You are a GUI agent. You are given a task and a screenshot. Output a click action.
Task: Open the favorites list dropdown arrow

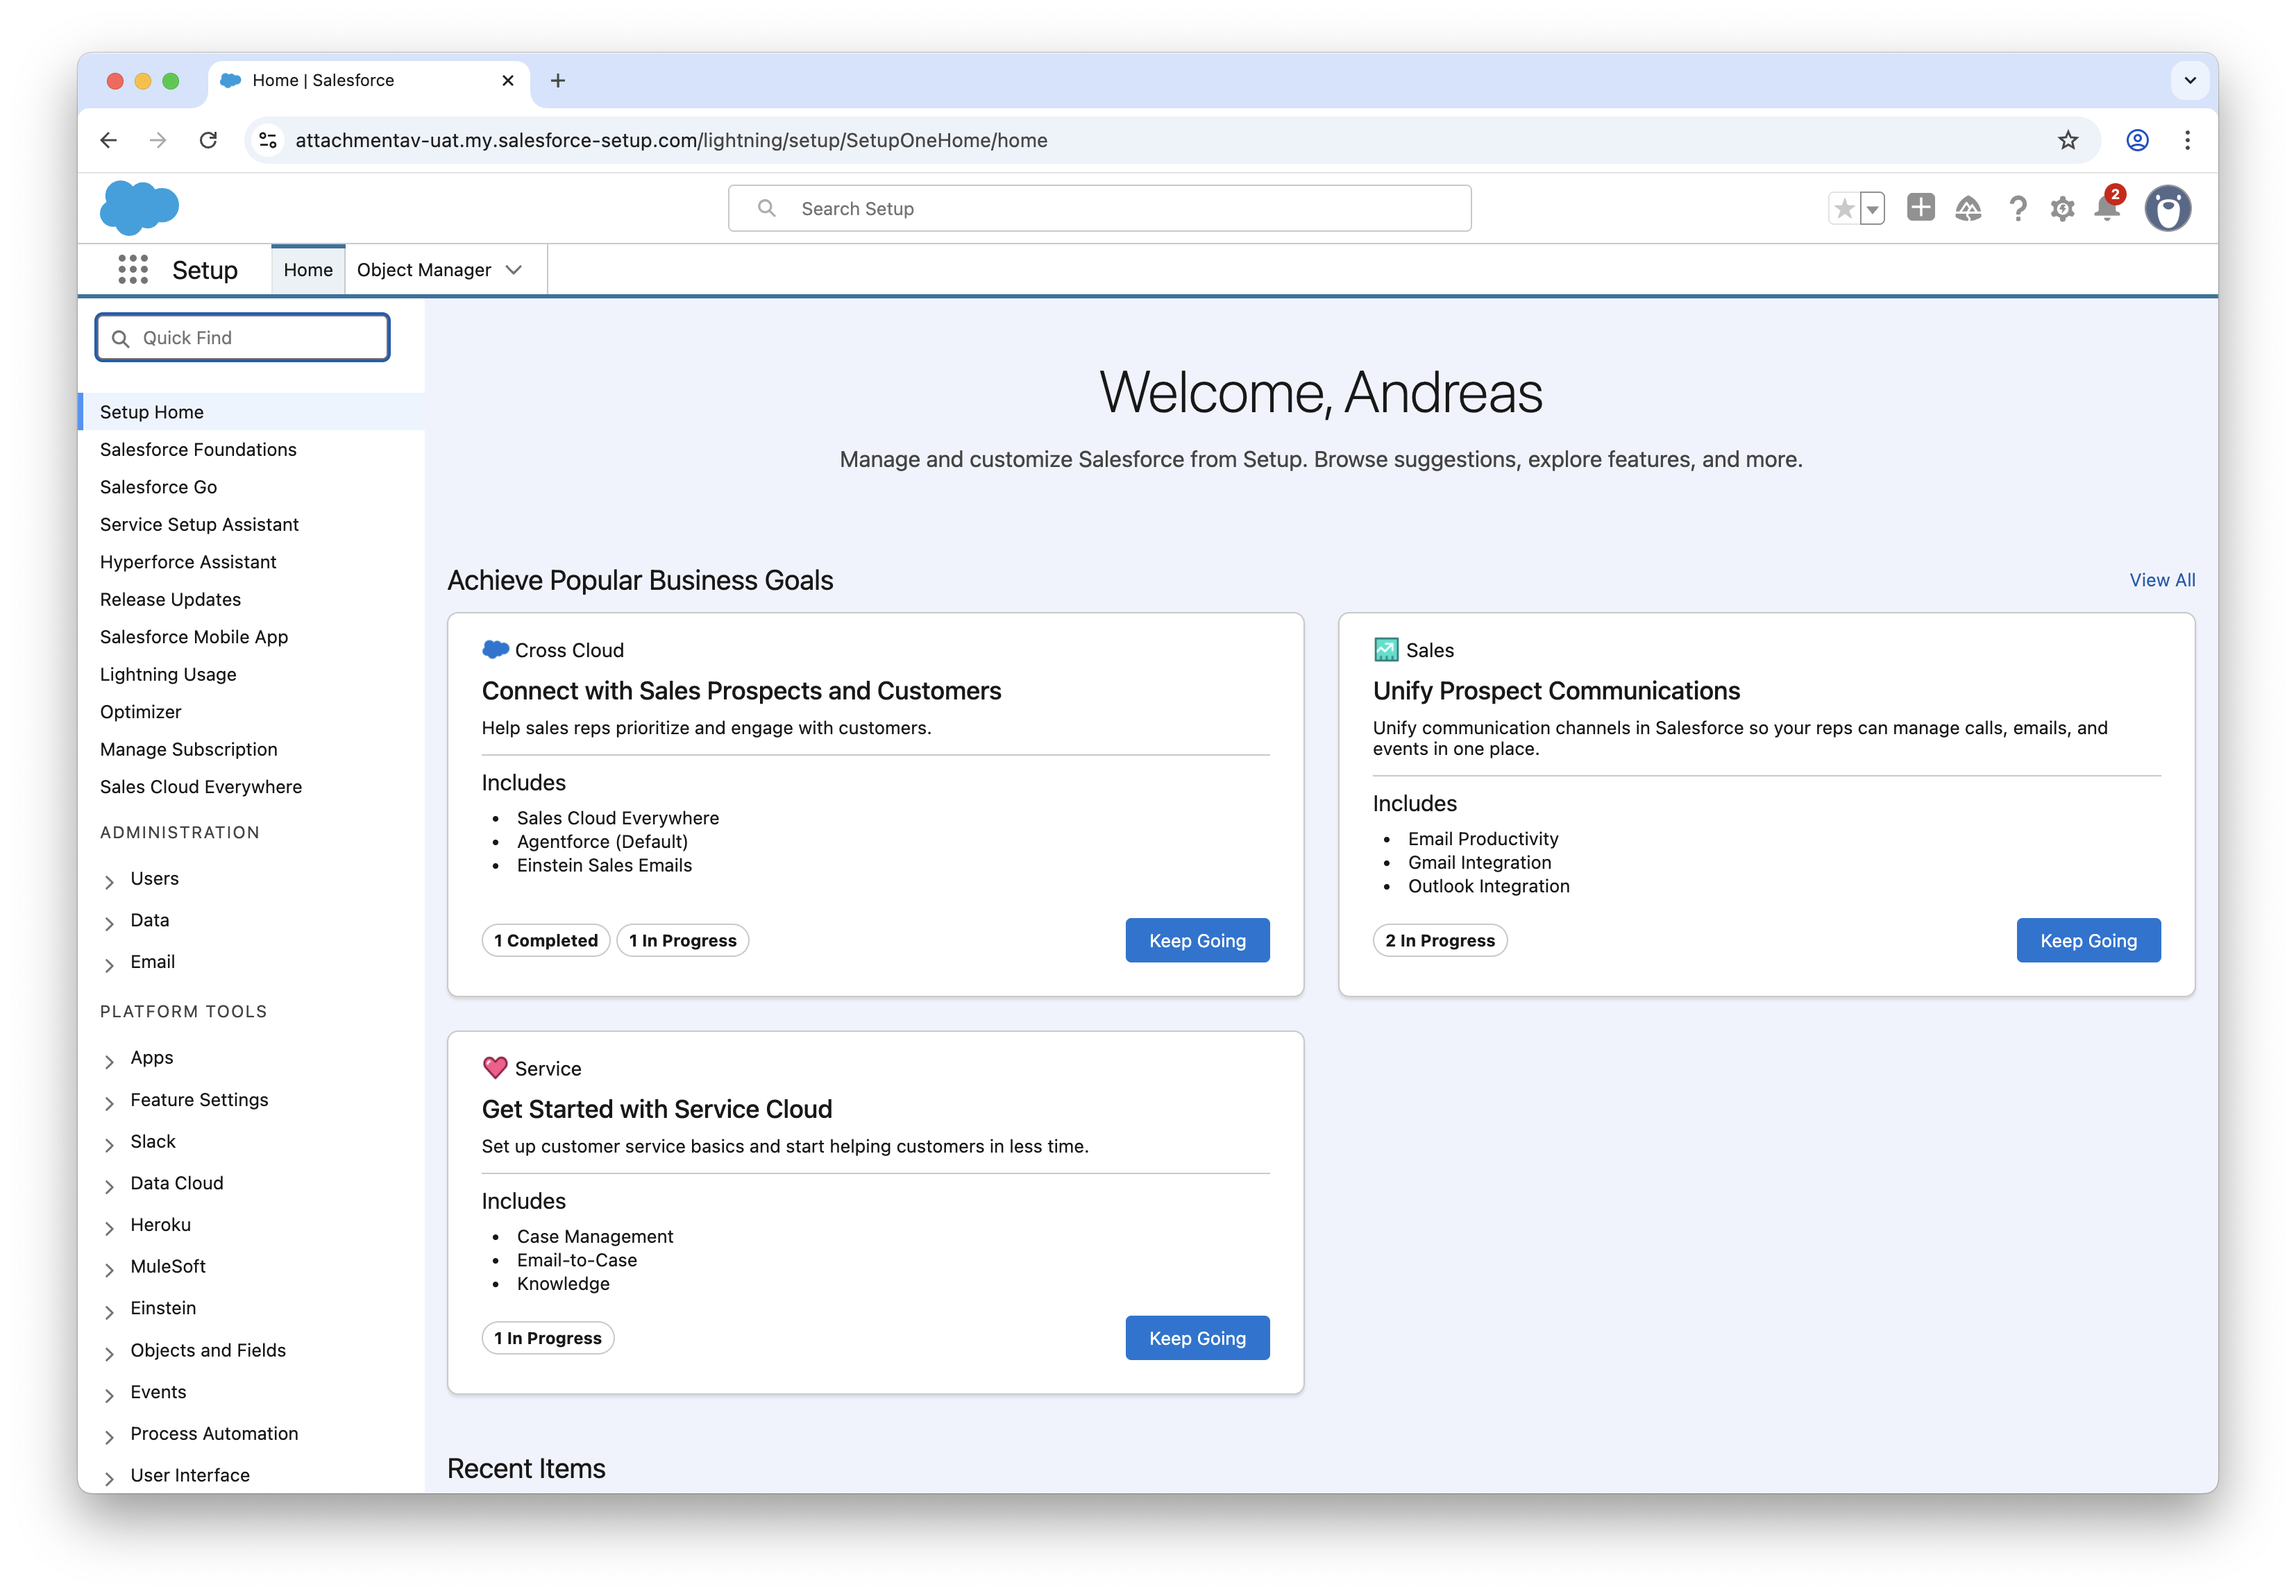tap(1873, 208)
